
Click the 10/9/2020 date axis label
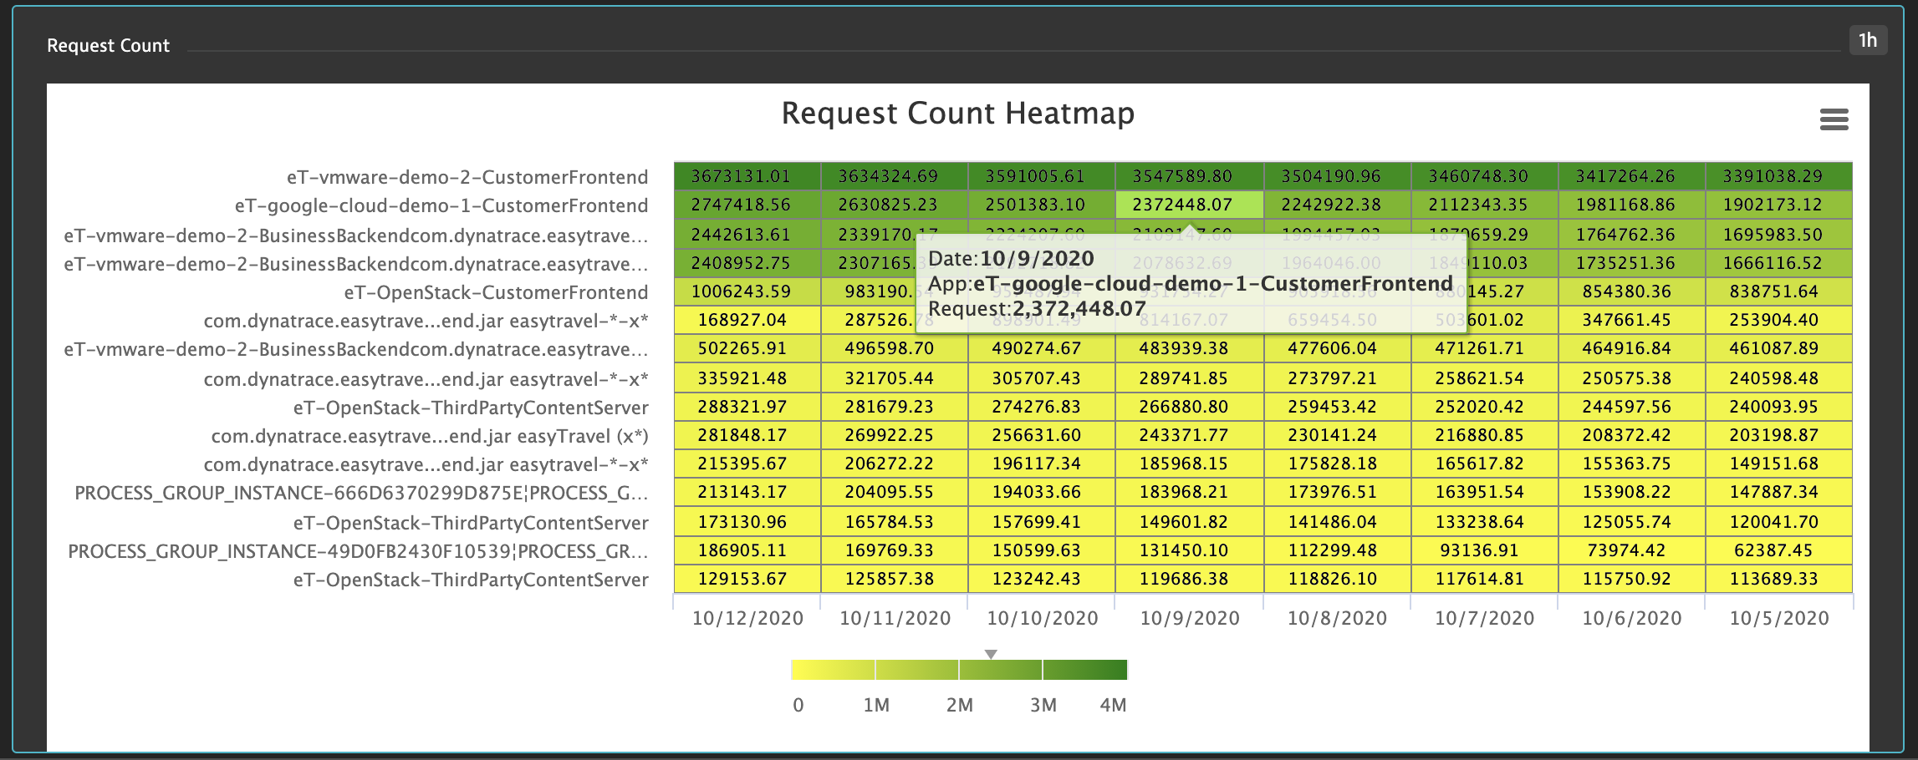coord(1190,618)
